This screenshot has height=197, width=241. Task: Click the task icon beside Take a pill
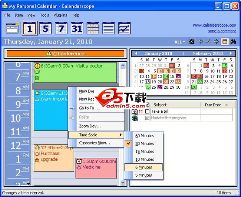point(135,112)
